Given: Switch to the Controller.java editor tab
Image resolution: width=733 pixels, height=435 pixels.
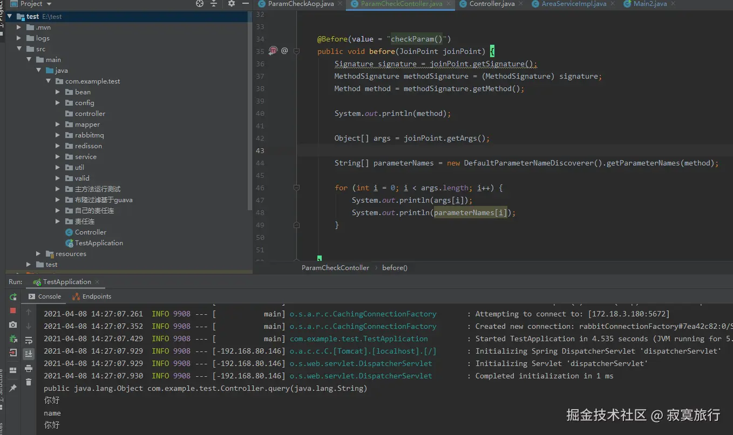Looking at the screenshot, I should (491, 4).
